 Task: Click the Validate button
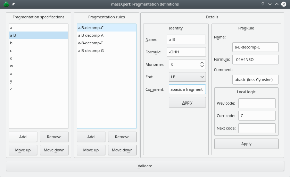click(x=145, y=166)
